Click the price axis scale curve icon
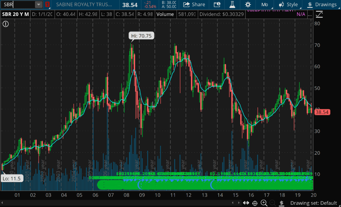This screenshot has height=207, width=341. [319, 14]
